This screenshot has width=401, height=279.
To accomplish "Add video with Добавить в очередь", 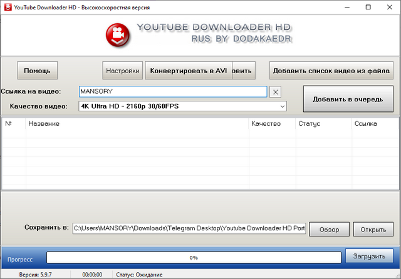I will coord(348,99).
